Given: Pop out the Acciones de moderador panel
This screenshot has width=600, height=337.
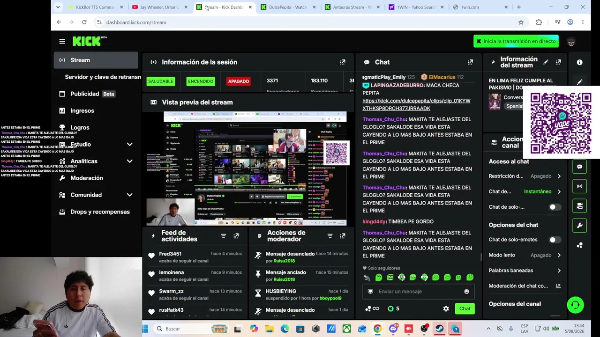Looking at the screenshot, I should (343, 236).
